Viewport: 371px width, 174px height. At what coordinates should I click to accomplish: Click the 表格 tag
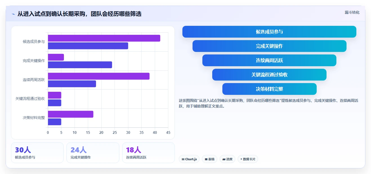[209, 159]
